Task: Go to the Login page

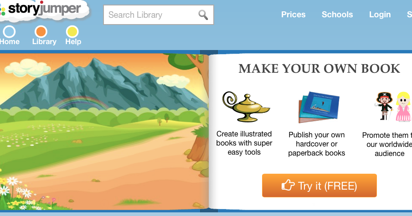Action: [x=380, y=15]
